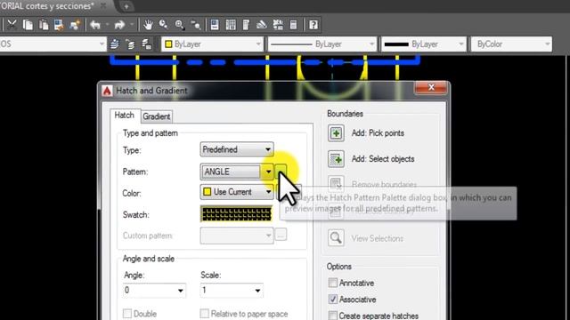
Task: Open new drawing tab with plus button
Action: 126,6
